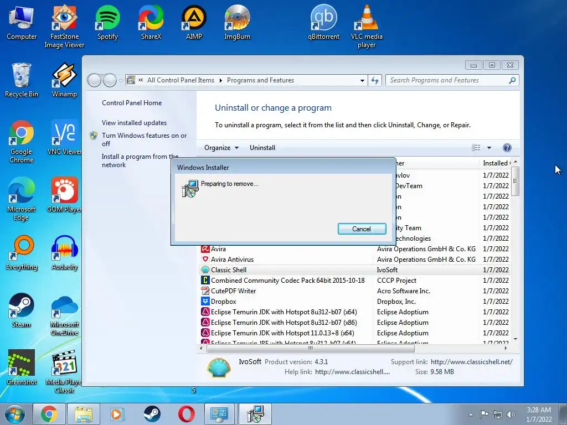Select the Everything desktop shortcut
This screenshot has height=425, width=567.
22,252
